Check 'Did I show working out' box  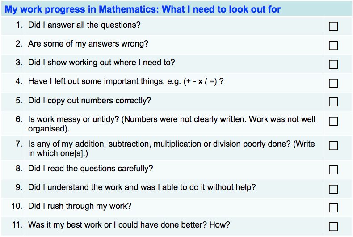click(x=333, y=64)
